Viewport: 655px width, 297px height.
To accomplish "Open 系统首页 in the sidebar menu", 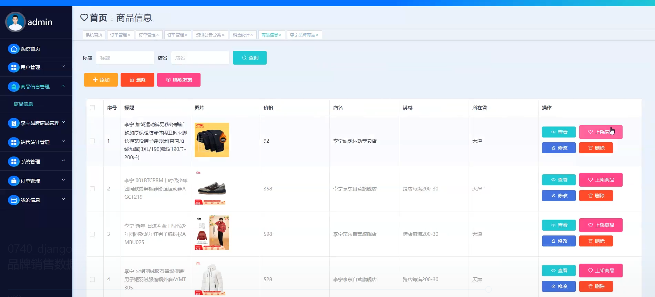I will tap(30, 49).
